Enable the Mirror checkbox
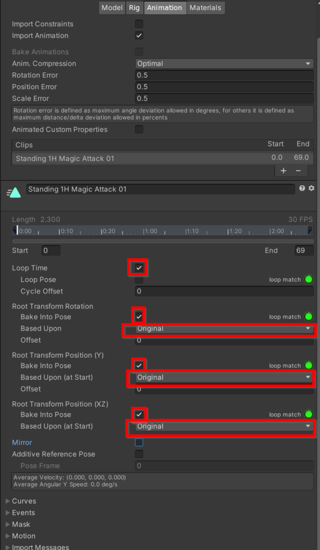This screenshot has height=550, width=320. (139, 443)
